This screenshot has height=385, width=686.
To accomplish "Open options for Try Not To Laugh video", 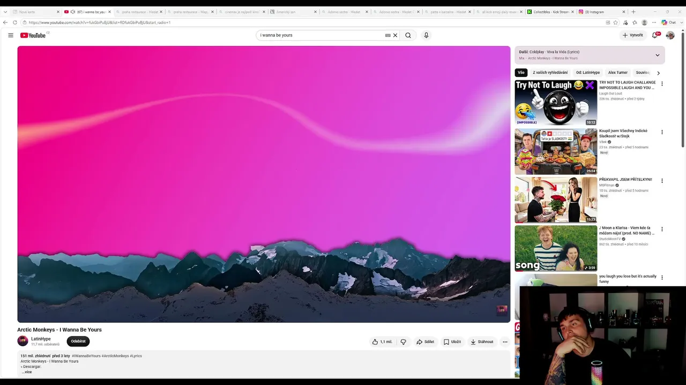I will coord(662,84).
